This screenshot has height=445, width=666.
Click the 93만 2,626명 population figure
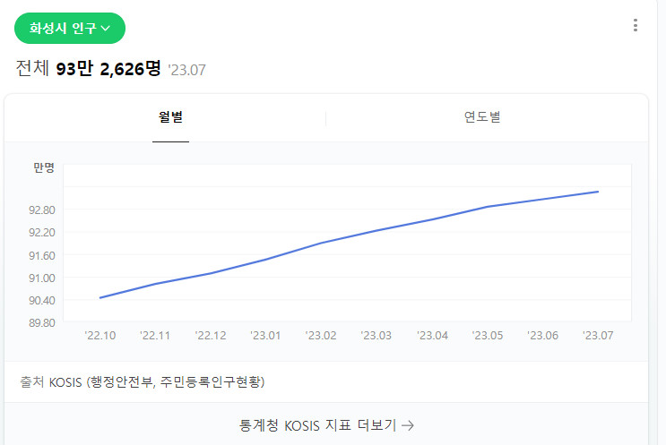pos(108,68)
